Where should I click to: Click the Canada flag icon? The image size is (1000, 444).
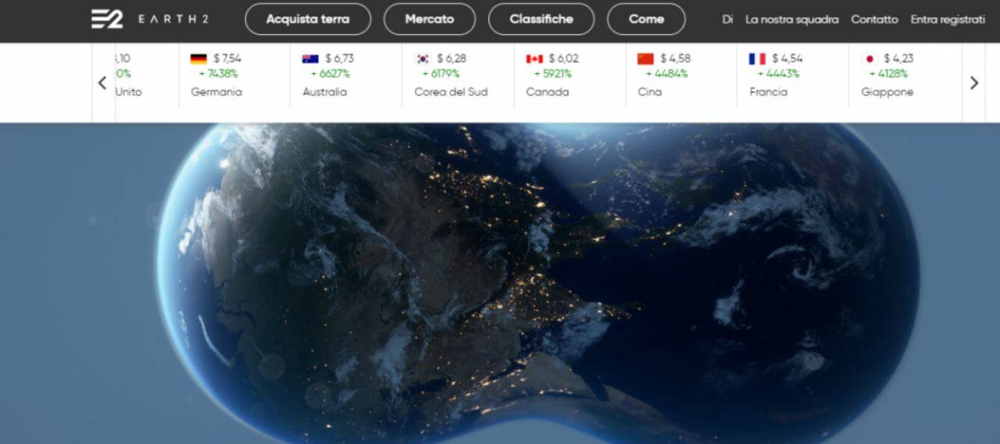coord(534,59)
